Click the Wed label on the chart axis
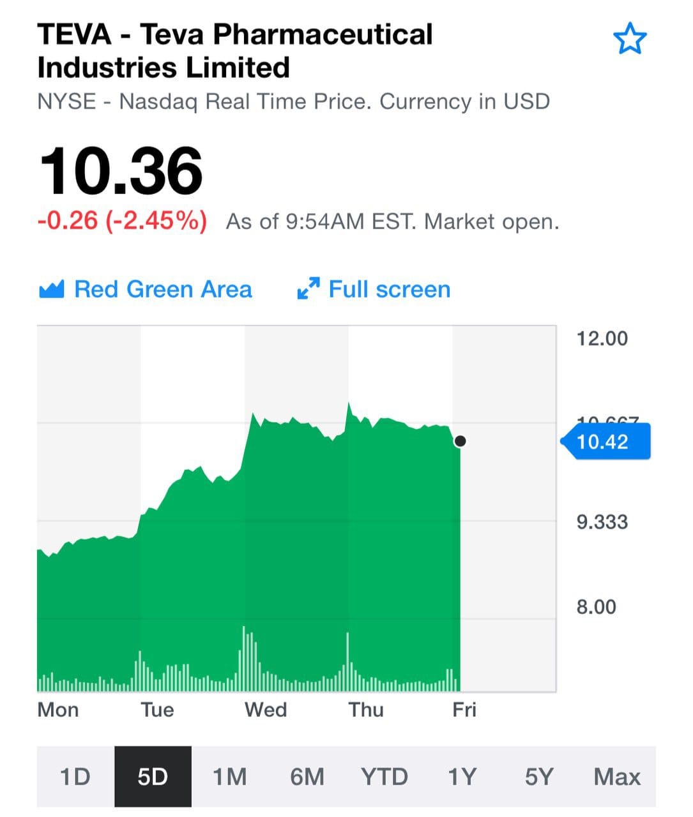Screen dimensions: 693x817 pos(266,710)
